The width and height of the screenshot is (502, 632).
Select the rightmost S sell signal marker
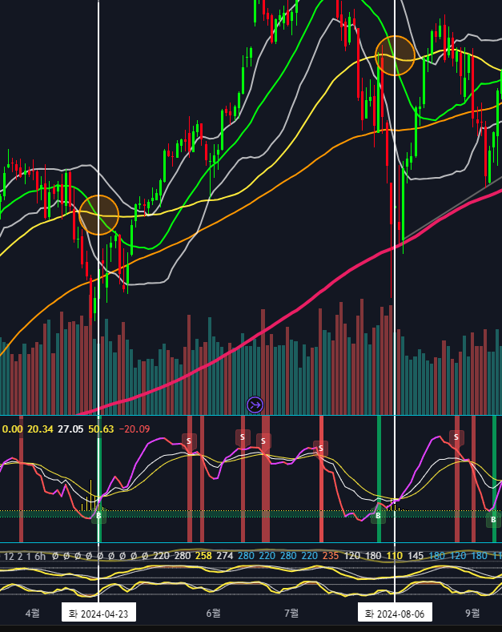[456, 437]
